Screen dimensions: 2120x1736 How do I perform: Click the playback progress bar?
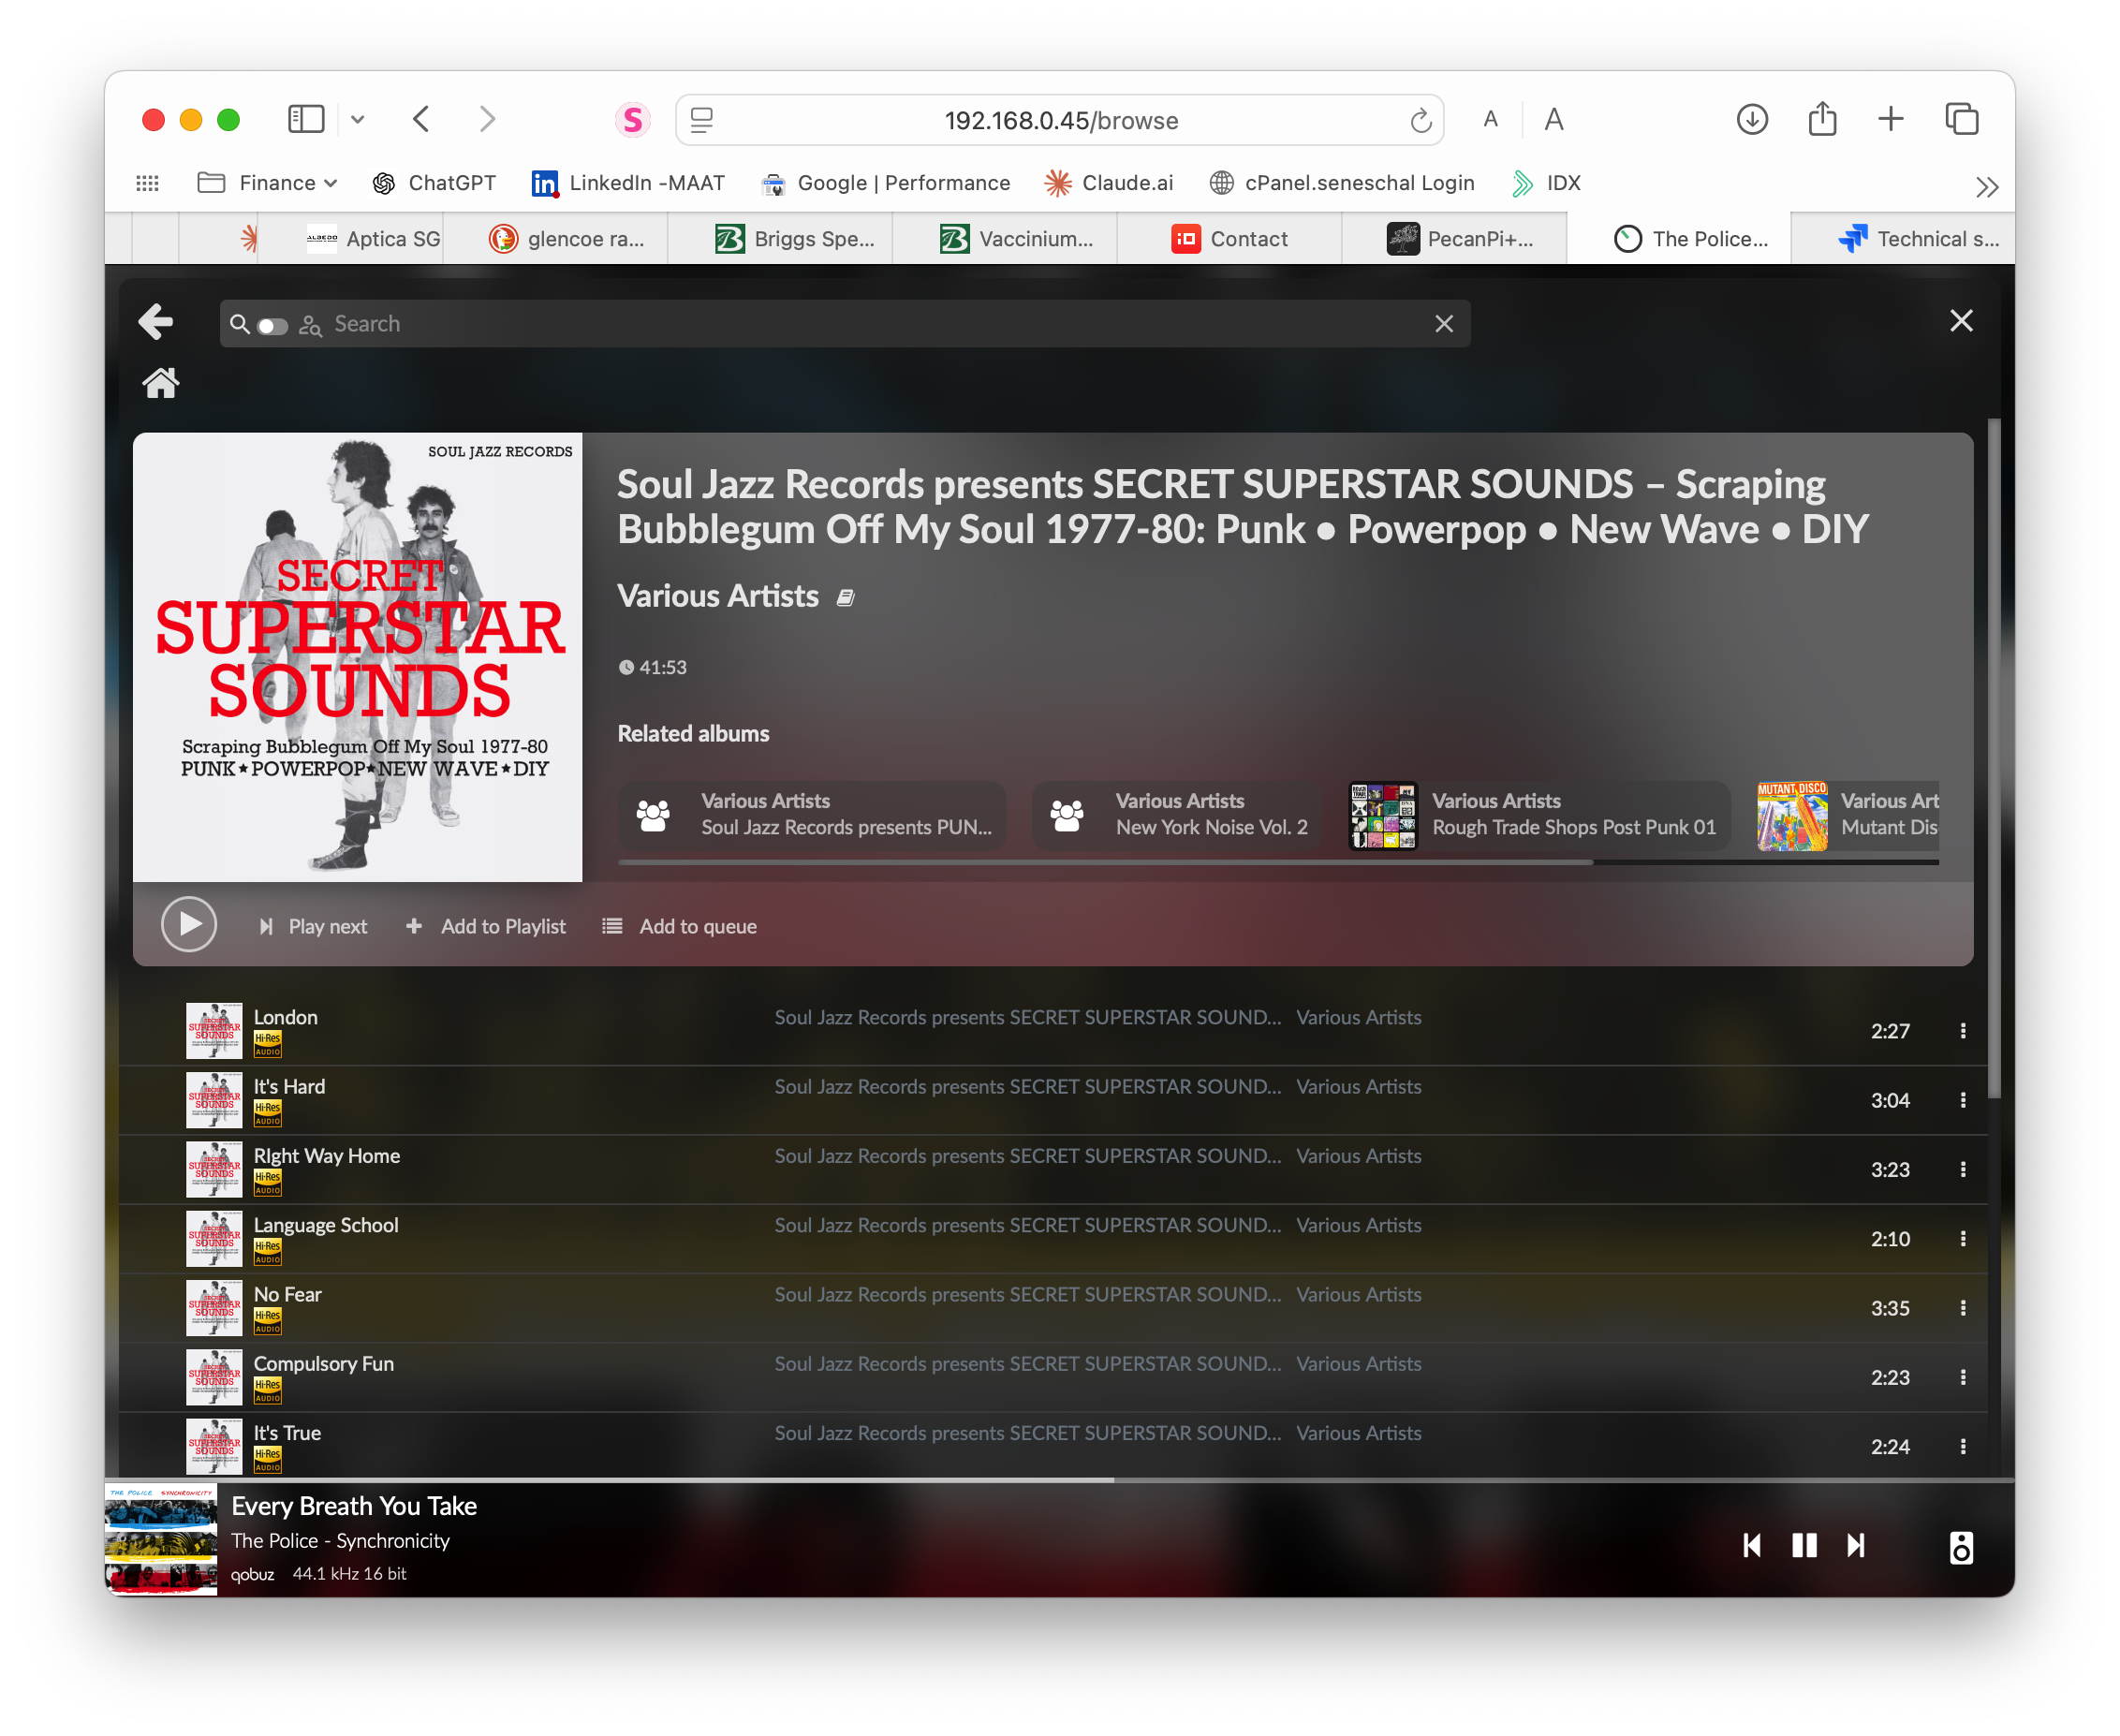pos(1060,1480)
